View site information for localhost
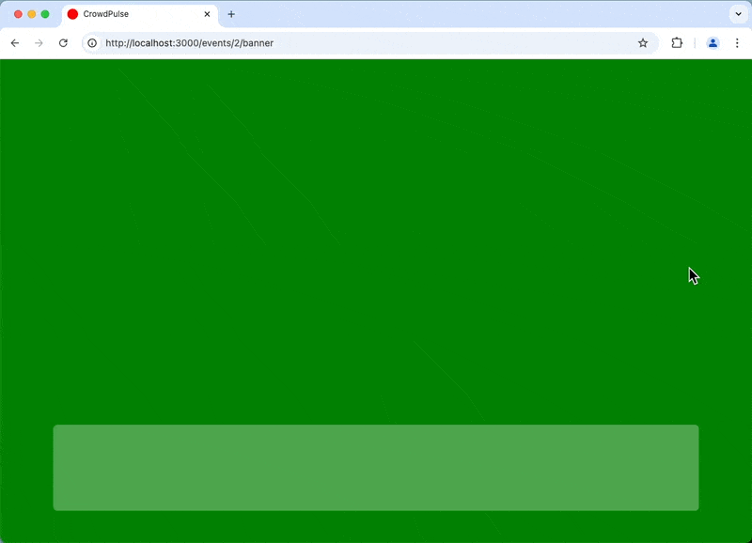The width and height of the screenshot is (752, 543). [x=92, y=43]
